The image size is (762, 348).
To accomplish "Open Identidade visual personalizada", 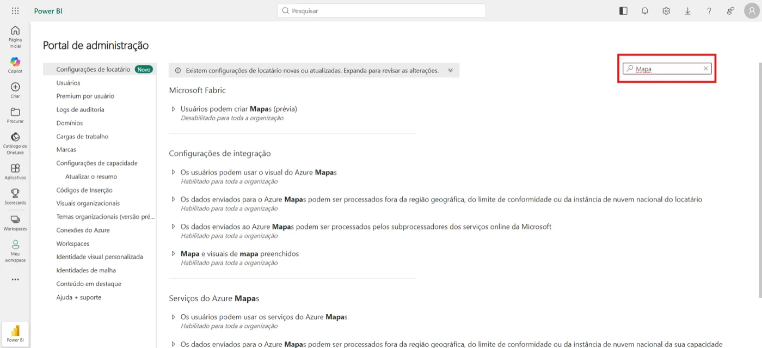I will coord(100,257).
